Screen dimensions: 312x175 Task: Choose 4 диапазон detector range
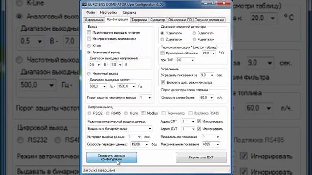[194, 39]
